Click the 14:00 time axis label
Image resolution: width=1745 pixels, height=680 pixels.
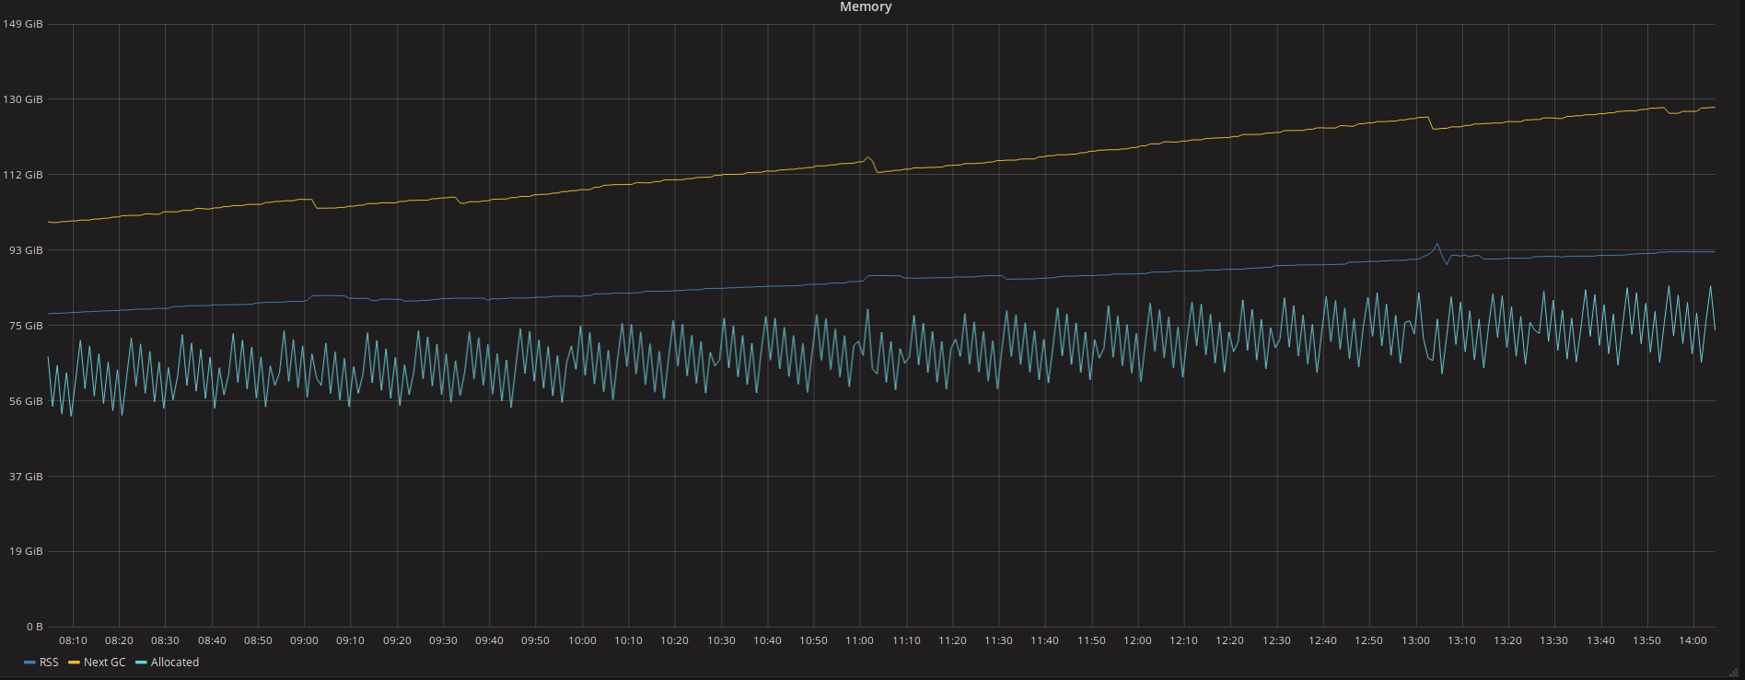1693,640
